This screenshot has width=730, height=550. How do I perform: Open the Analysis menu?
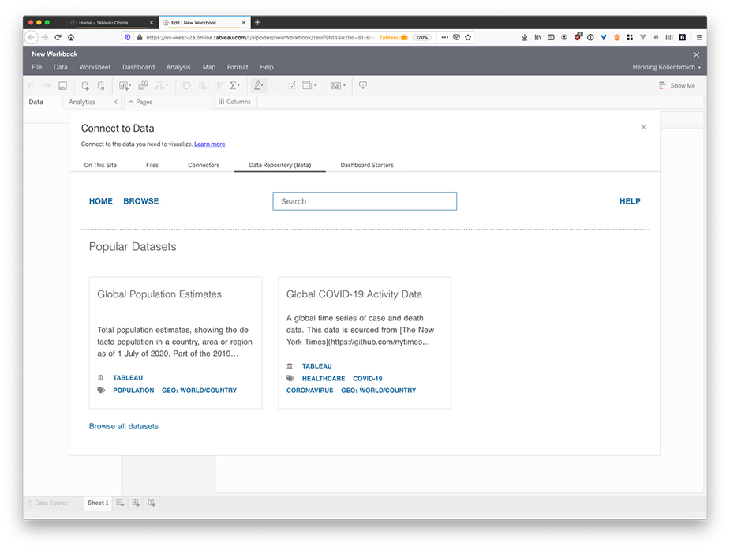click(x=178, y=68)
